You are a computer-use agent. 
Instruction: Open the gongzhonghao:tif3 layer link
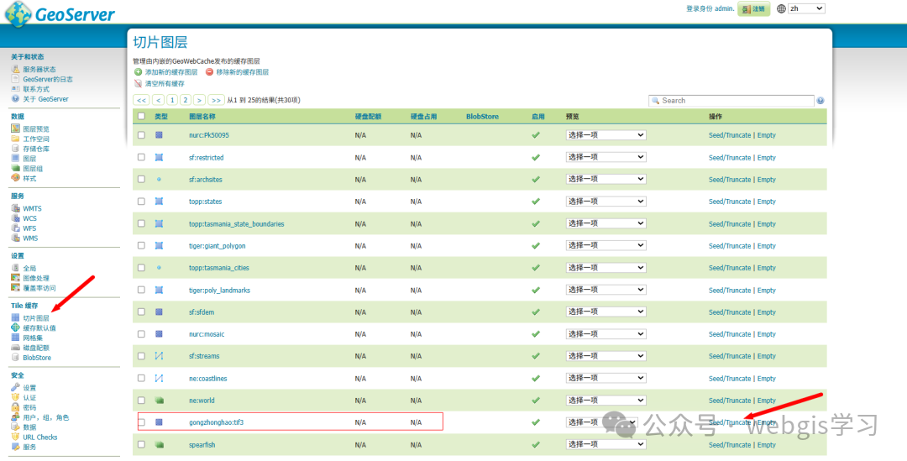pos(217,422)
